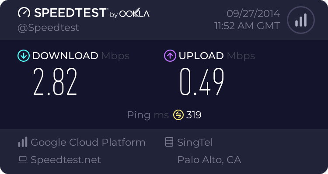This screenshot has width=328, height=174.
Task: Click the server icon next to SingTel
Action: 169,142
